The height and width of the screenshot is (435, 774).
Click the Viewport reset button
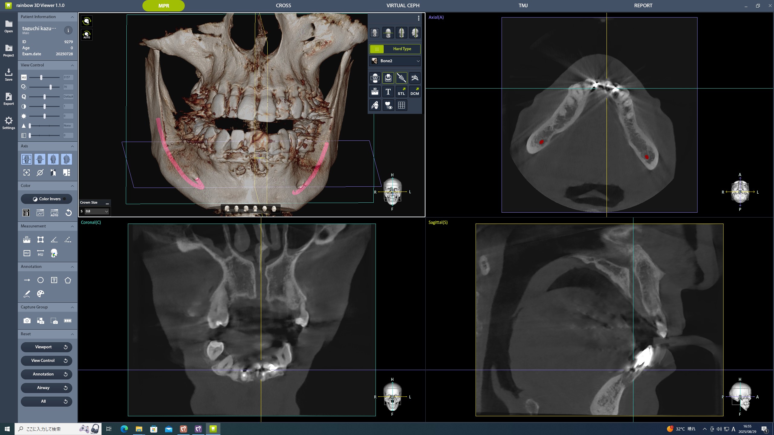(46, 347)
